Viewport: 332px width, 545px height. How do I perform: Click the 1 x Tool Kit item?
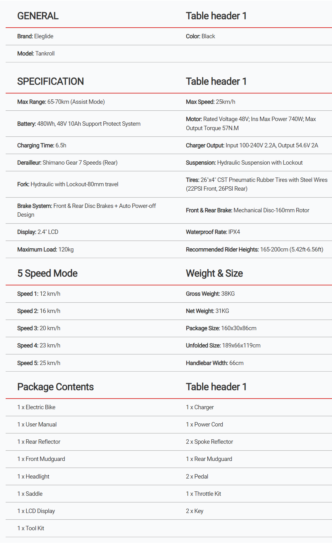31,528
